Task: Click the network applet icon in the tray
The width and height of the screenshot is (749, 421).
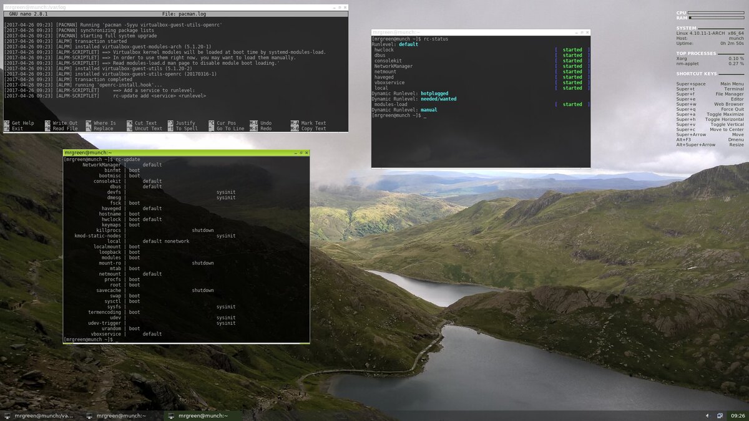Action: click(x=720, y=415)
